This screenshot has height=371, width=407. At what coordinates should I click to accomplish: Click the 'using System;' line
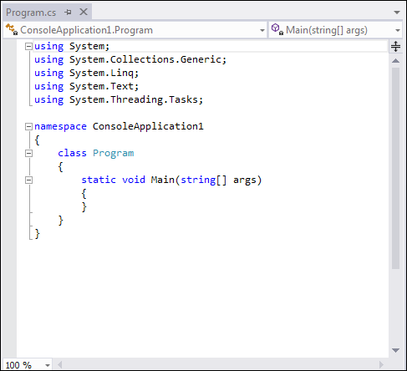point(72,46)
